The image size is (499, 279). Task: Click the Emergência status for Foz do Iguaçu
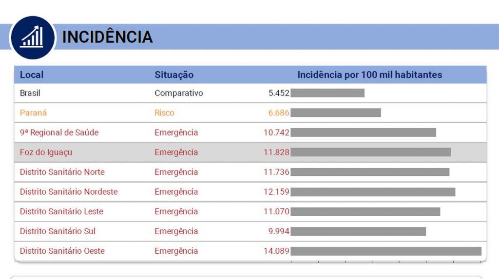[x=176, y=152]
